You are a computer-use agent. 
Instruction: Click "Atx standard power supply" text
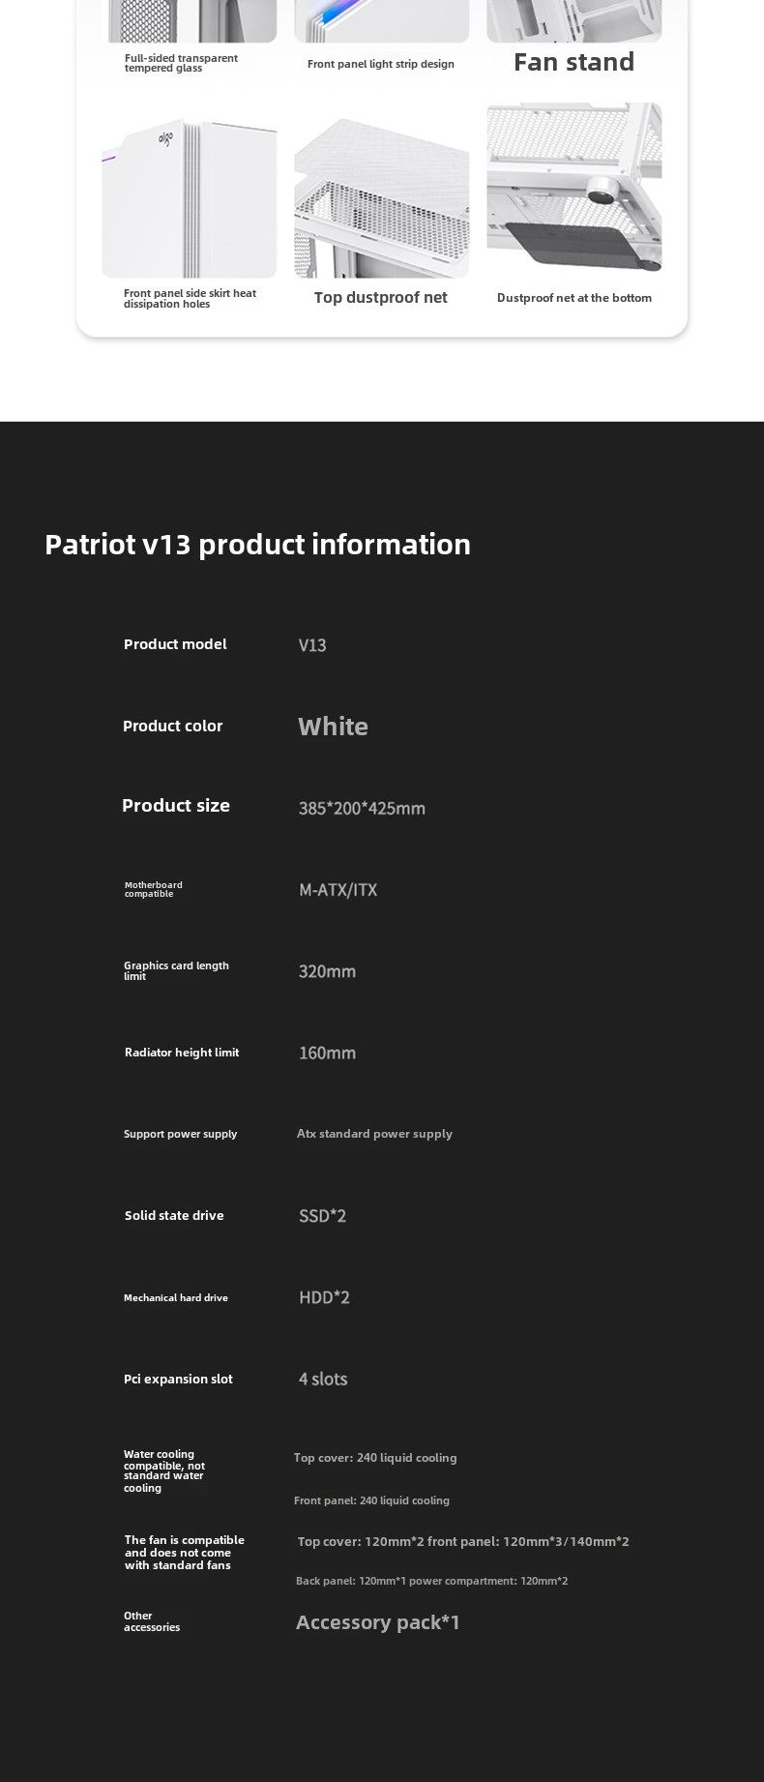point(374,1134)
